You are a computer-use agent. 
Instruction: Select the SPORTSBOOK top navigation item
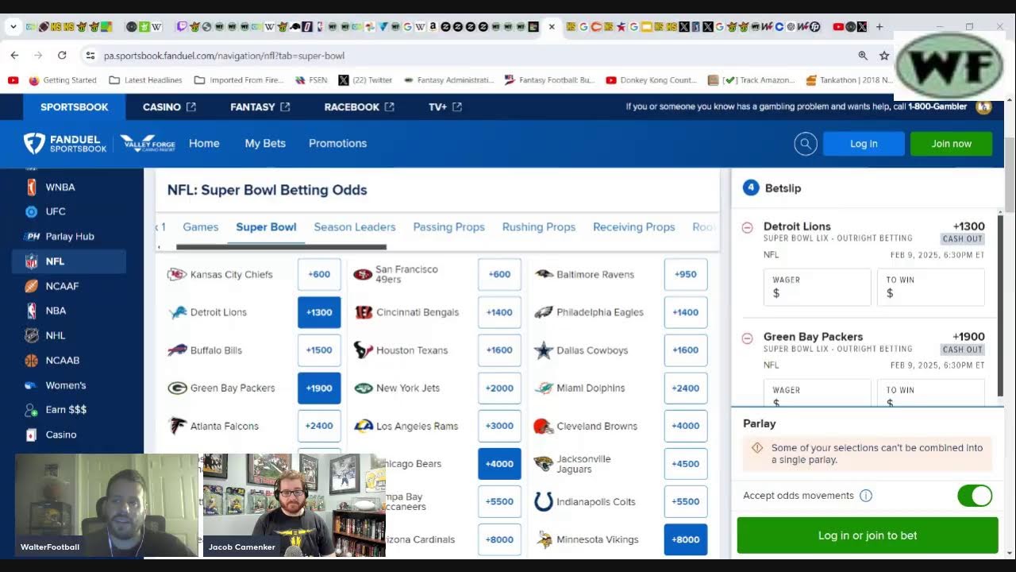(75, 107)
